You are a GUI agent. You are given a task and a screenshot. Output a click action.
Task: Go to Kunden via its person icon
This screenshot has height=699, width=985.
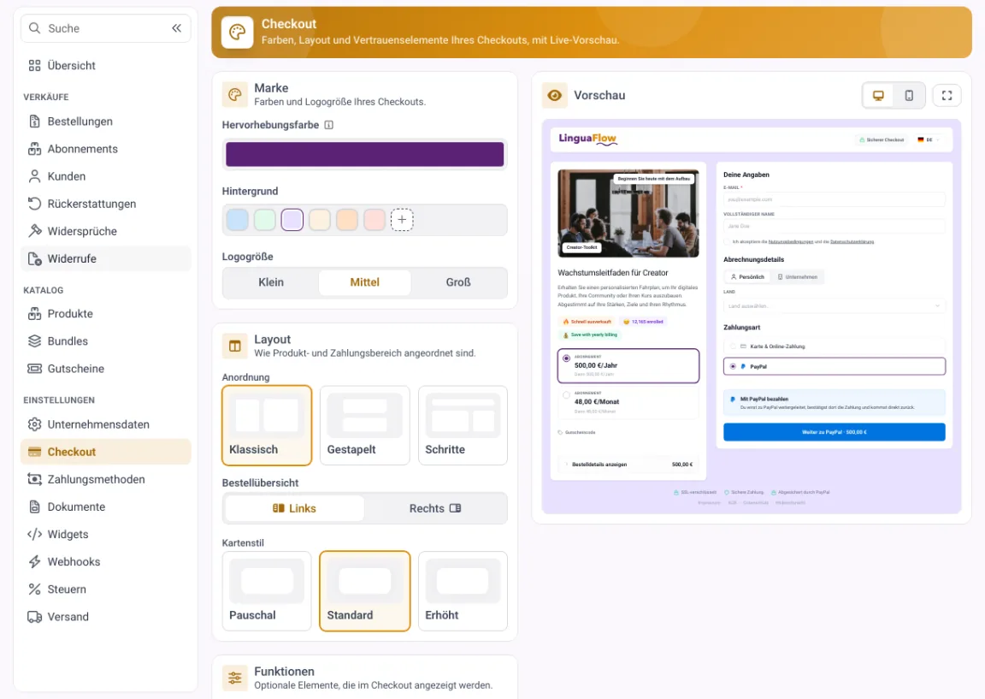click(x=34, y=176)
